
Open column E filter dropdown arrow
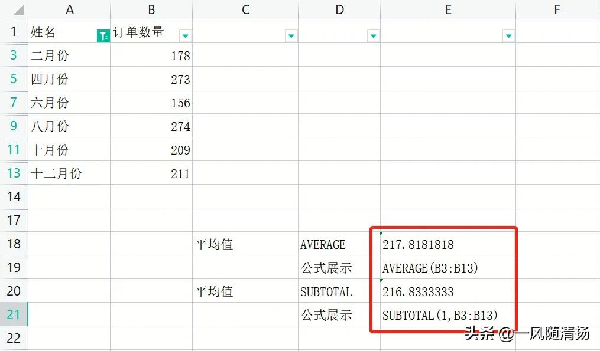(x=508, y=37)
